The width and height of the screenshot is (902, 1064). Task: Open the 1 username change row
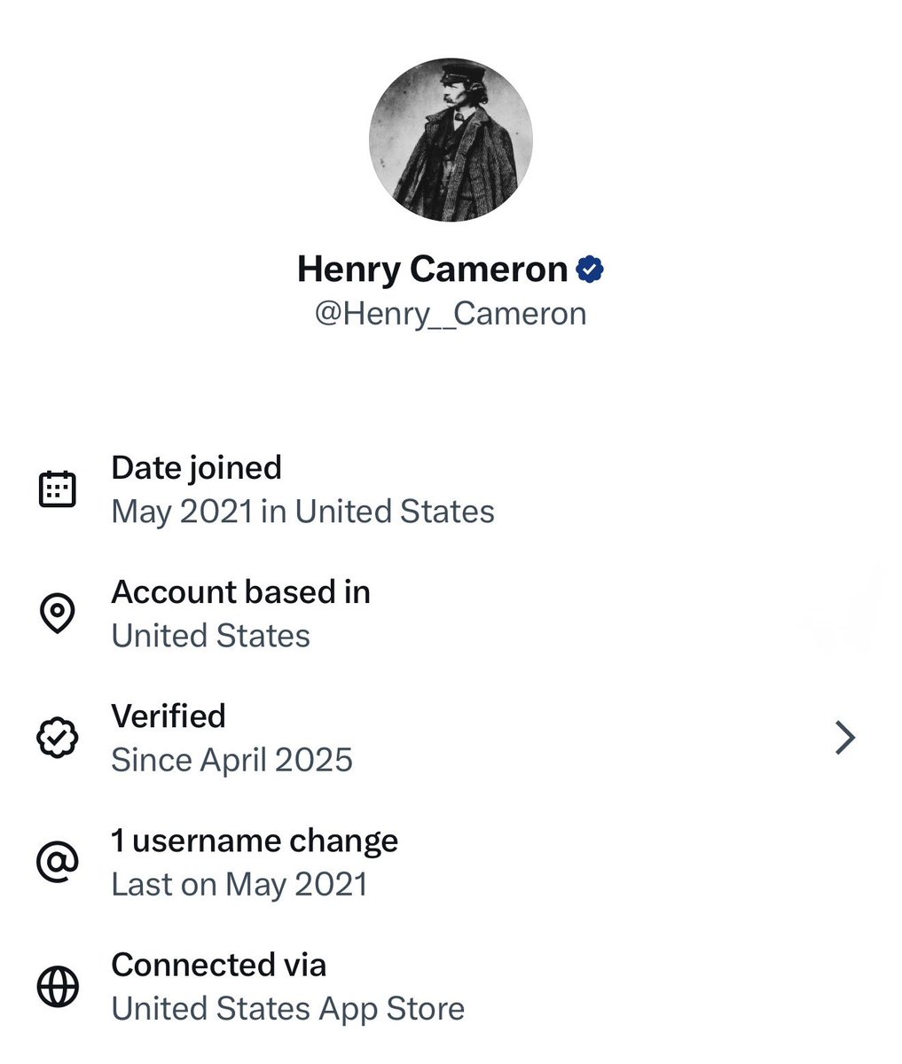click(451, 862)
